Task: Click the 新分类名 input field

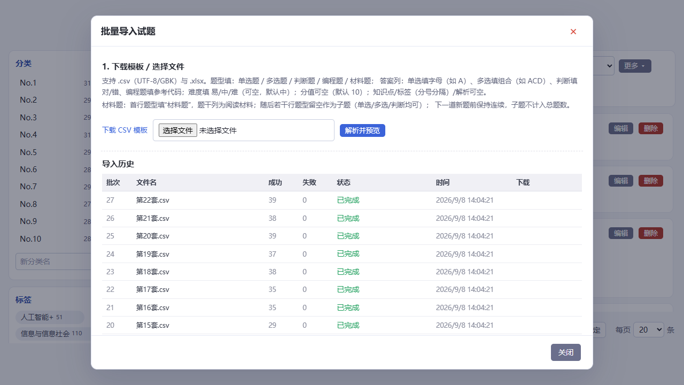Action: [53, 261]
